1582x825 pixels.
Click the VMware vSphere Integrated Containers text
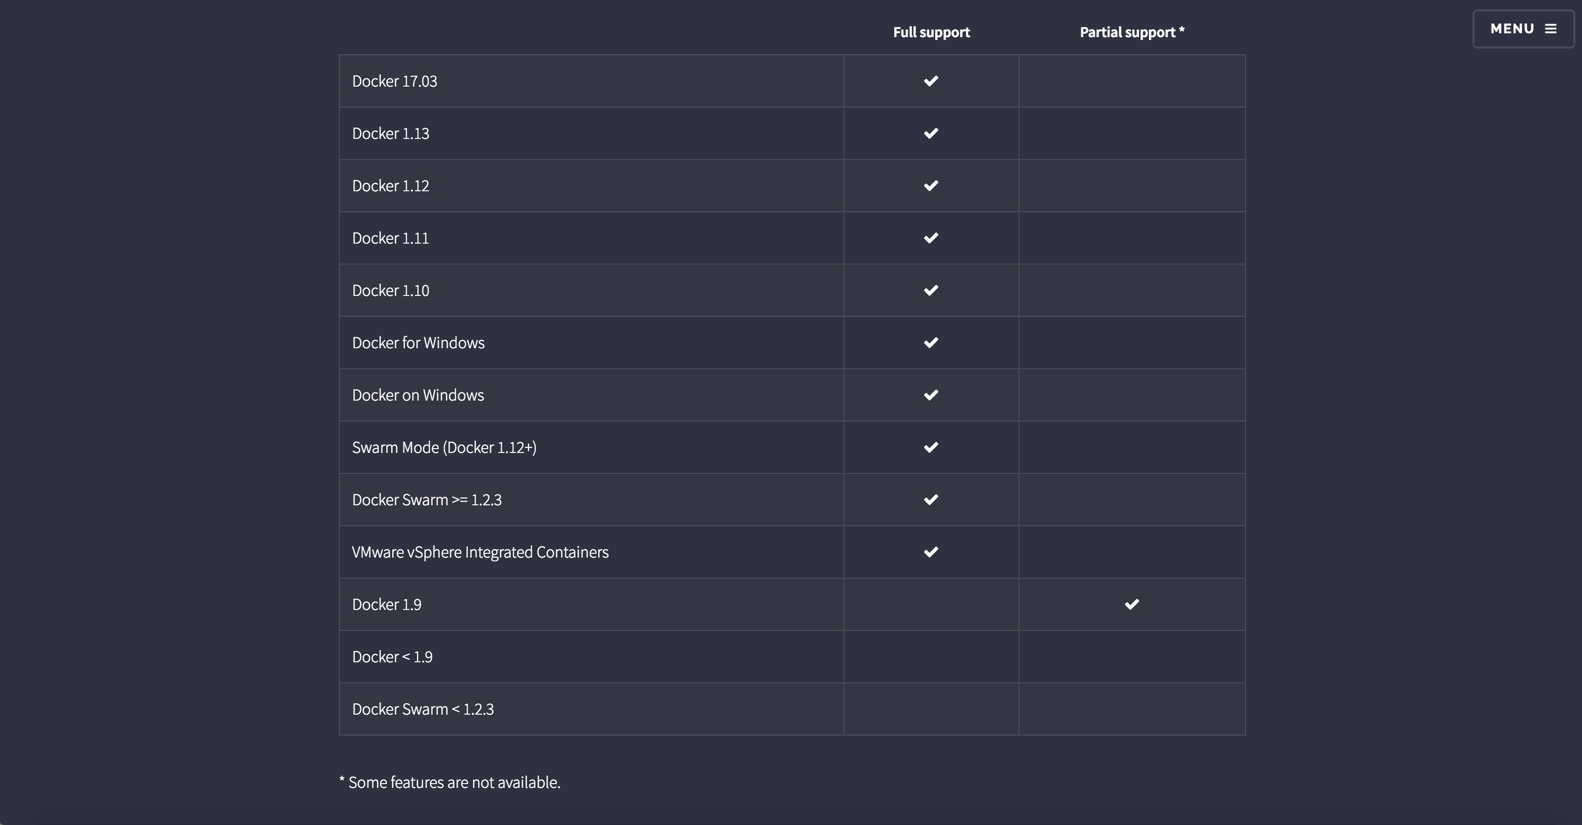pyautogui.click(x=480, y=552)
